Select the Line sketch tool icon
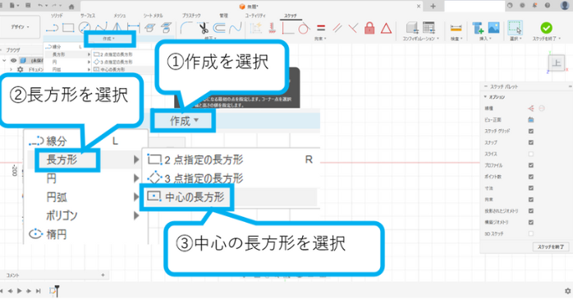The width and height of the screenshot is (573, 300). coord(52,28)
